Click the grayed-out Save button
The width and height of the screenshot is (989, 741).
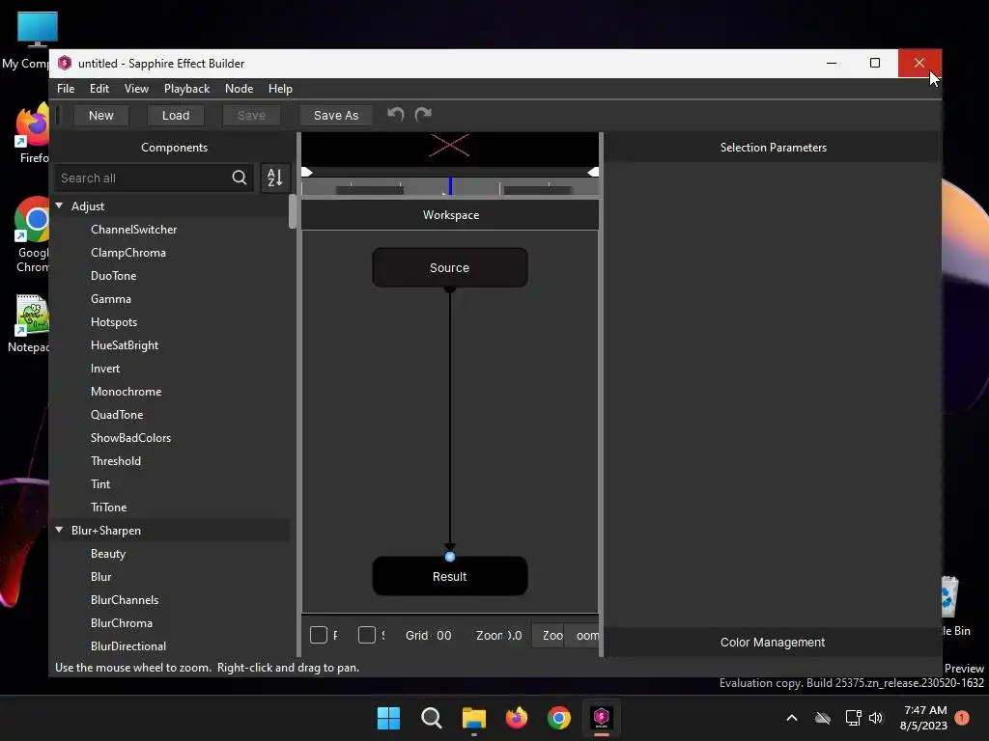click(251, 116)
